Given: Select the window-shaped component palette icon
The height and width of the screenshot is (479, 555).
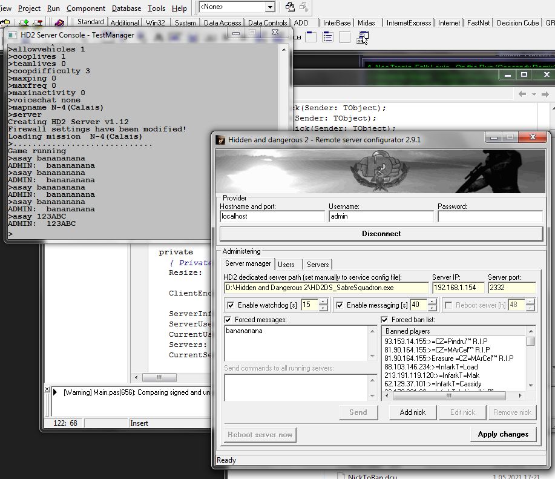Looking at the screenshot, I should tap(310, 38).
